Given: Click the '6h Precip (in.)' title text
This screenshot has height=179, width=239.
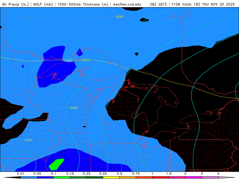Looking at the screenshot, I should [16, 4].
